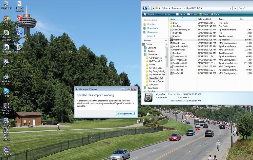Select the Windows Live Messenger desktop icon
Image resolution: width=253 pixels, height=160 pixels.
(x=6, y=79)
